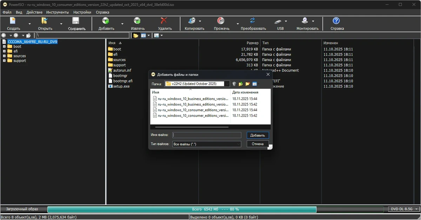Open the dropdown arrow beside Открыть
The image size is (421, 220).
point(61,24)
